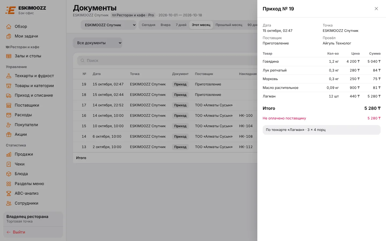
Task: Click the Расходы wallet icon
Action: pos(9,115)
